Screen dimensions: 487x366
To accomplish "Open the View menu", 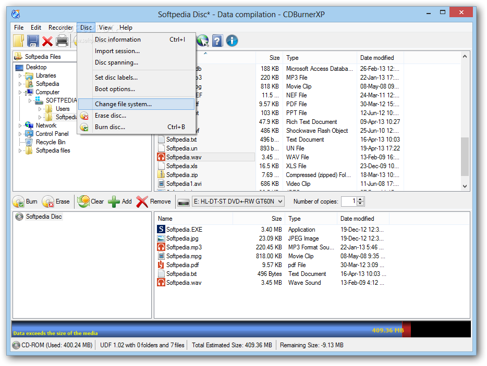I will [x=105, y=27].
